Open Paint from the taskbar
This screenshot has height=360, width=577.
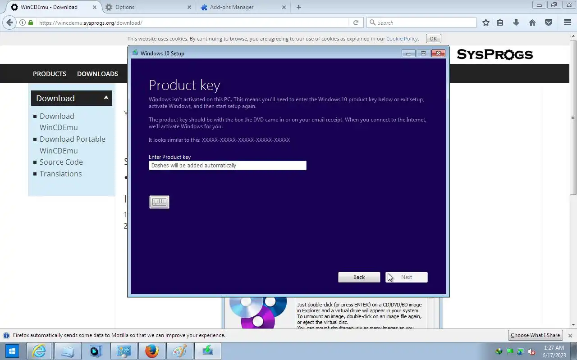[x=179, y=351]
